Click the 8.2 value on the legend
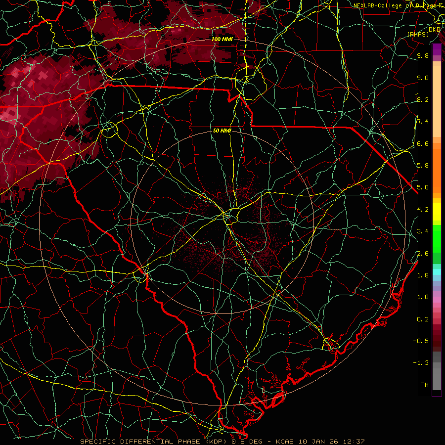This screenshot has height=445, width=445. (423, 99)
